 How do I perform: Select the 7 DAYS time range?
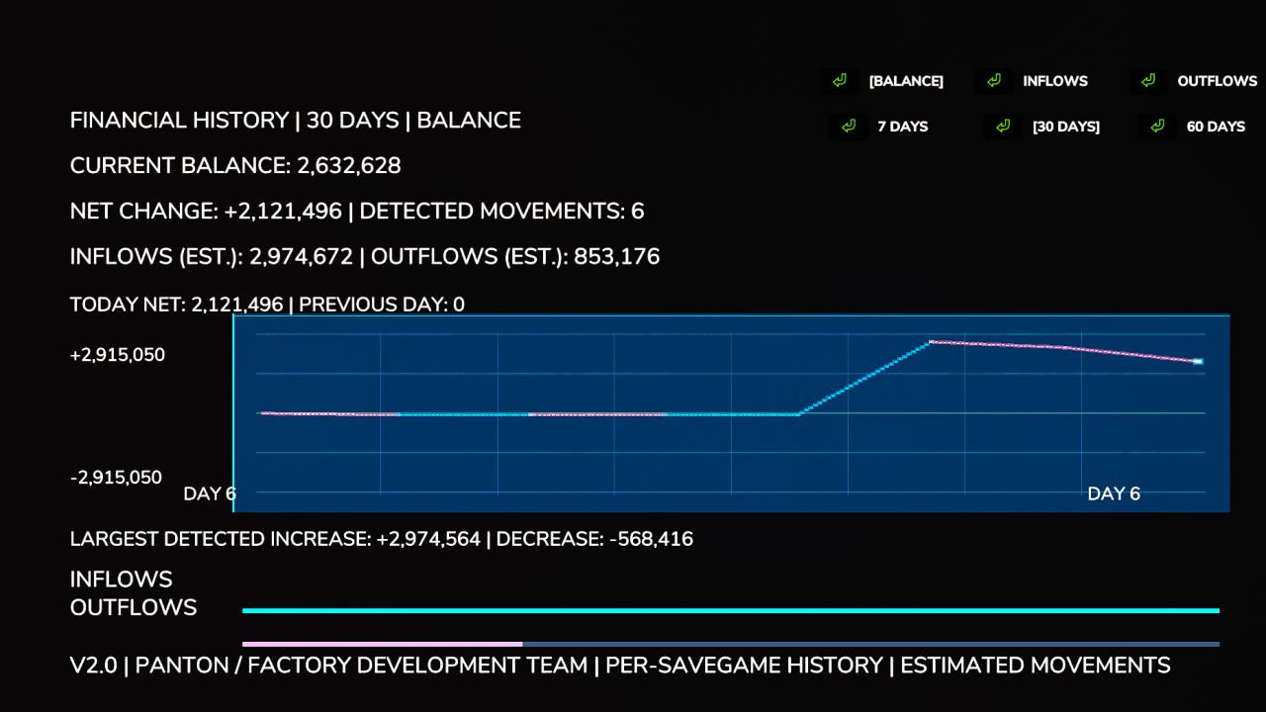(903, 127)
